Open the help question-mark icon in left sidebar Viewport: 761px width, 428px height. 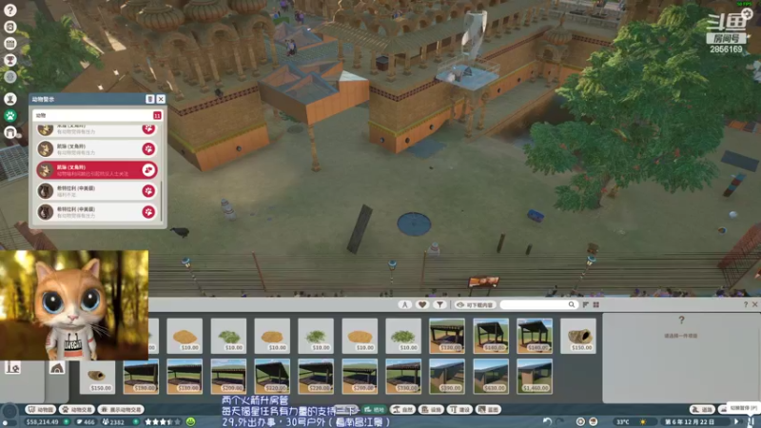(x=10, y=10)
